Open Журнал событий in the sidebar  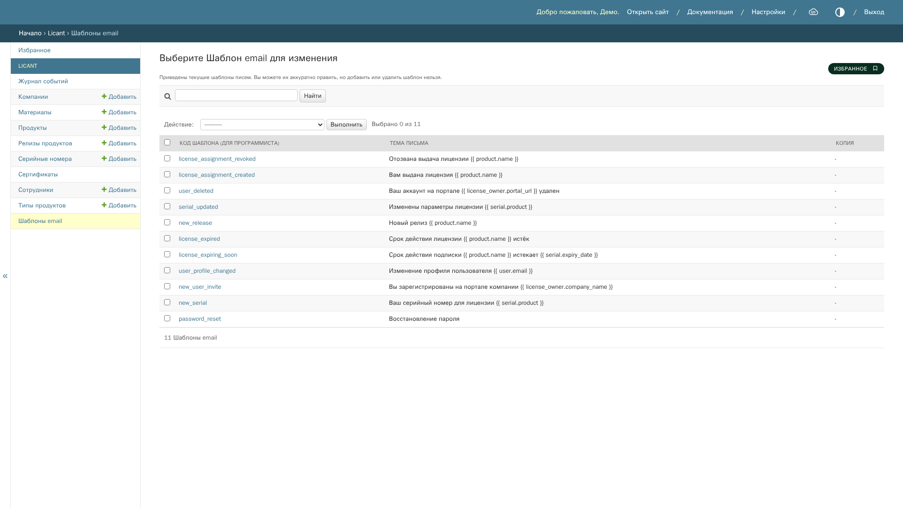click(x=43, y=81)
